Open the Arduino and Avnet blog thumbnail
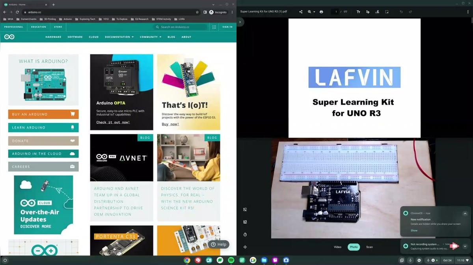 (121, 158)
